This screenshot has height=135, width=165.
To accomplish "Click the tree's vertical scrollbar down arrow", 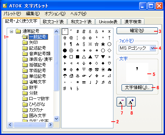I will pyautogui.click(x=57, y=118).
